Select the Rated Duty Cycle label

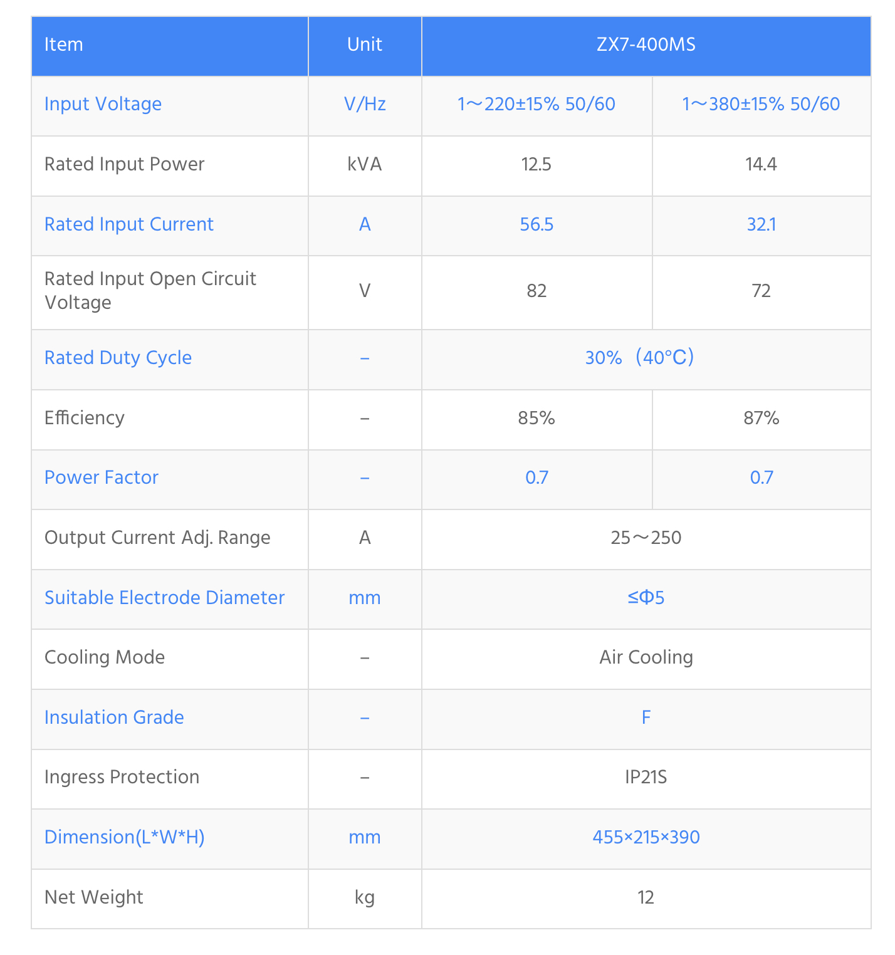(x=118, y=358)
